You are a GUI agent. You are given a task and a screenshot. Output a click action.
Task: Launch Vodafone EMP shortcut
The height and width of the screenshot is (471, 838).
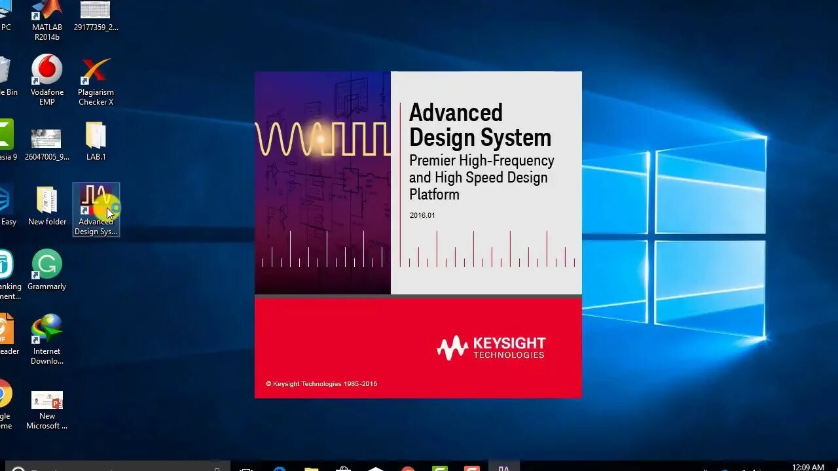coord(47,80)
